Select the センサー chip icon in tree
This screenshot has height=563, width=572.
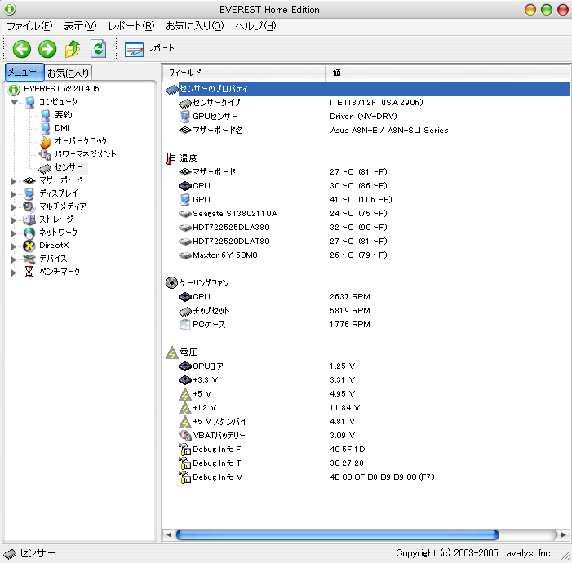click(x=45, y=168)
